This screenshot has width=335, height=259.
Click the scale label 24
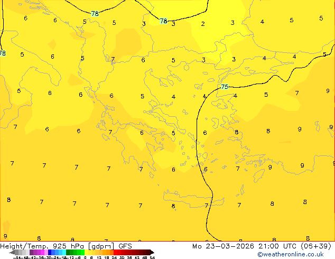coord(114,258)
